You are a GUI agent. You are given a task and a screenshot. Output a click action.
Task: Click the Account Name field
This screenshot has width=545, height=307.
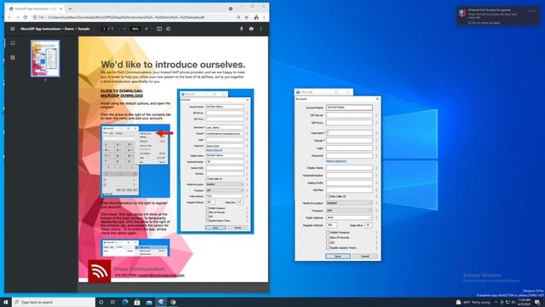(x=349, y=107)
